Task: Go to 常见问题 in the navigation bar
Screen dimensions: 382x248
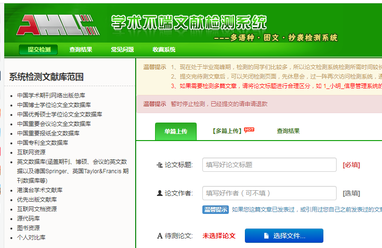Action: [122, 50]
